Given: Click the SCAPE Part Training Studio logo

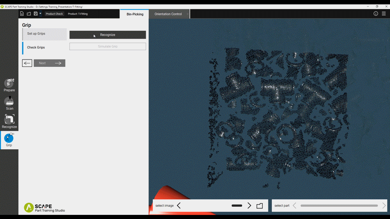Looking at the screenshot, I should (x=44, y=208).
